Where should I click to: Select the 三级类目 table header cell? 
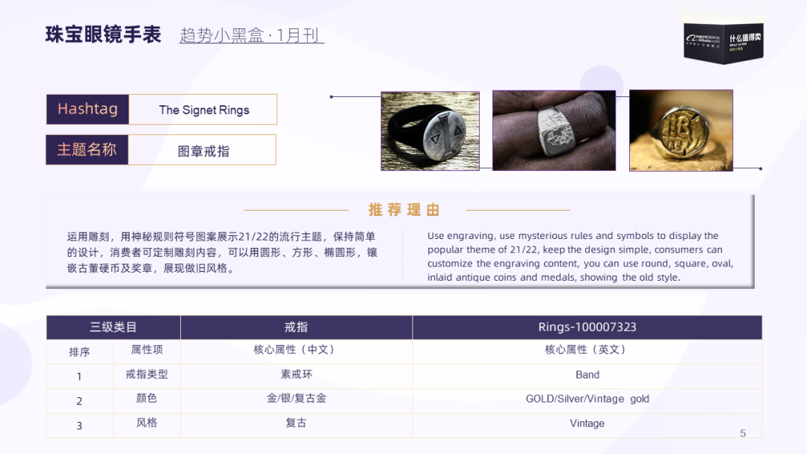point(114,327)
